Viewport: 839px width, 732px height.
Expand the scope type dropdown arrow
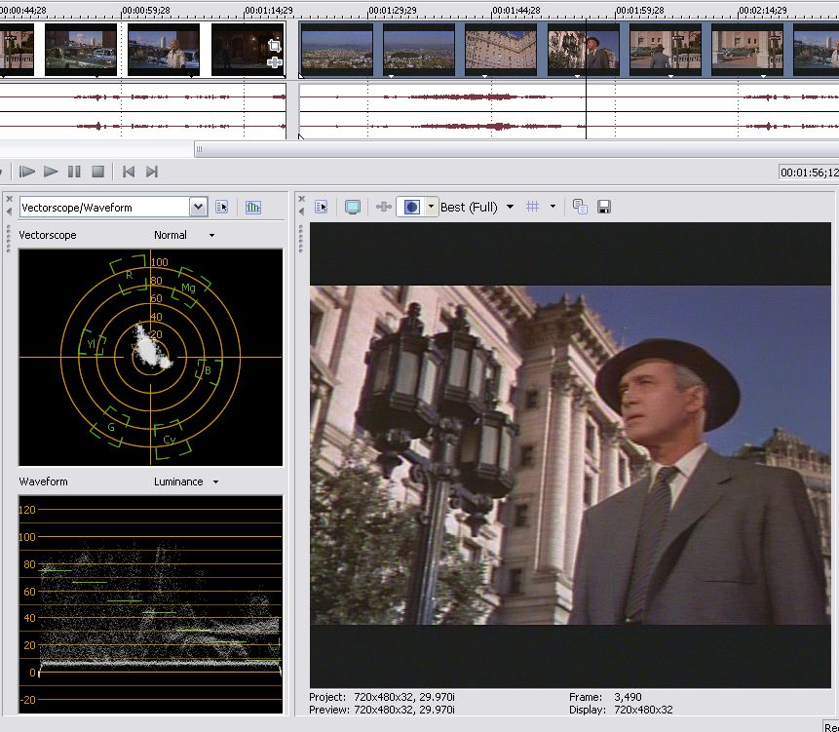[198, 207]
